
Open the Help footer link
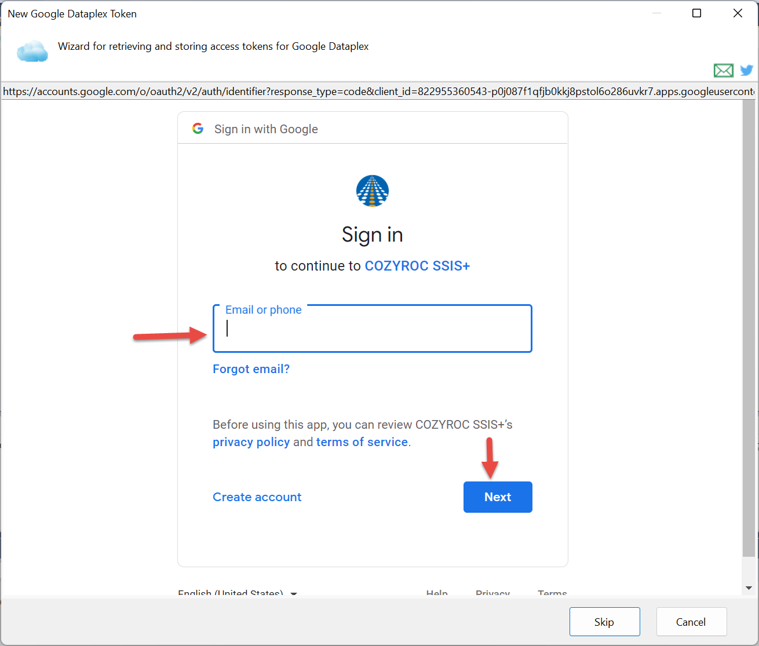click(437, 592)
